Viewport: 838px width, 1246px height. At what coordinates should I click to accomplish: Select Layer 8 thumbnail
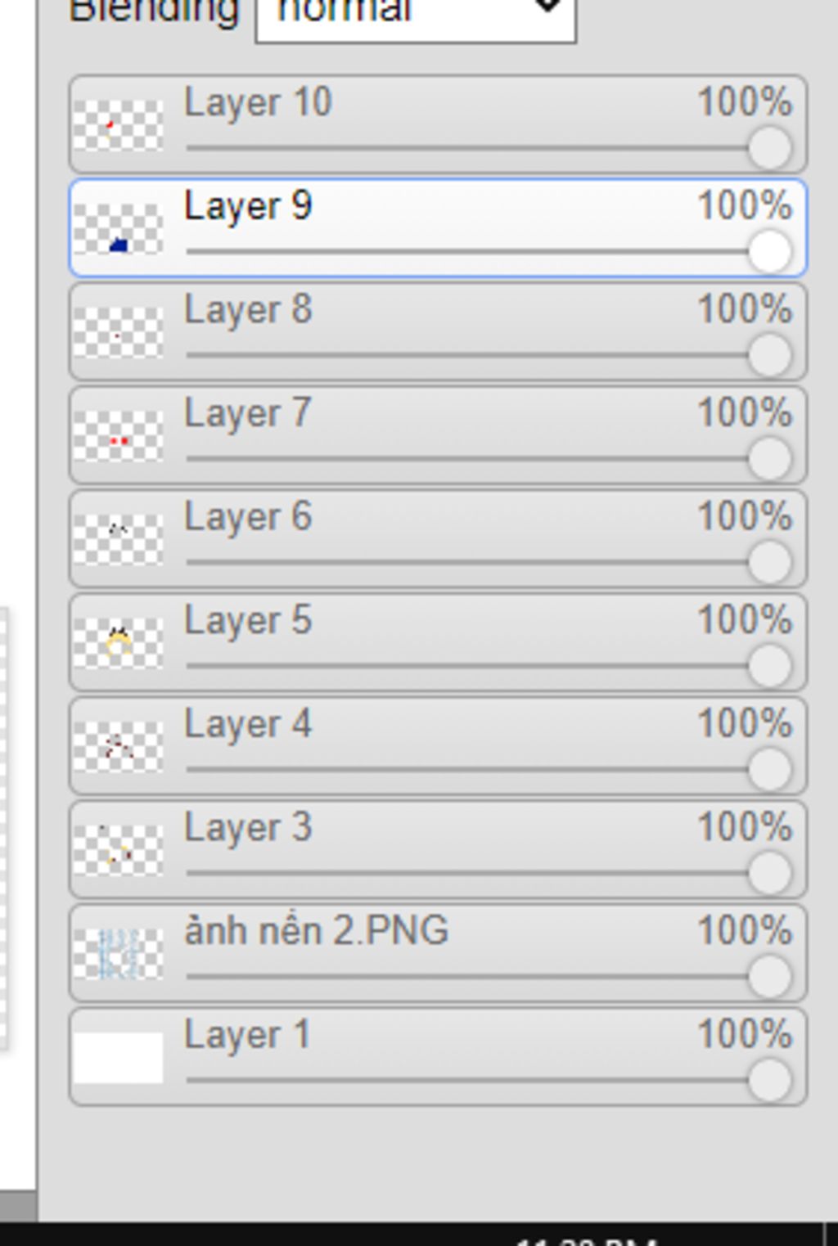[x=118, y=332]
